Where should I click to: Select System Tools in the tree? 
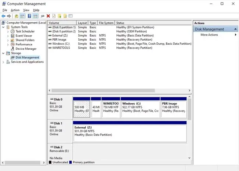[x=19, y=27]
